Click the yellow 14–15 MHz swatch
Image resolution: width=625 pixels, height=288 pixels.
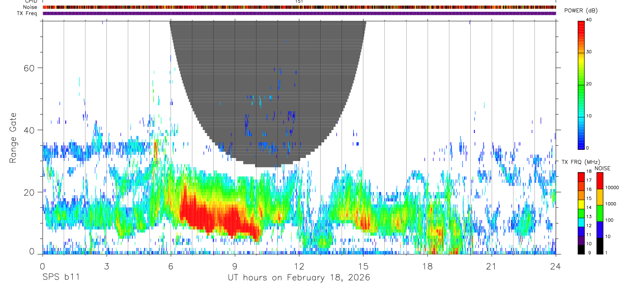click(x=581, y=204)
